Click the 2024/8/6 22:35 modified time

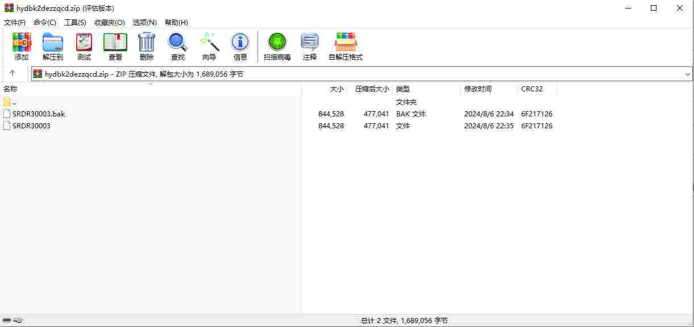pos(489,125)
